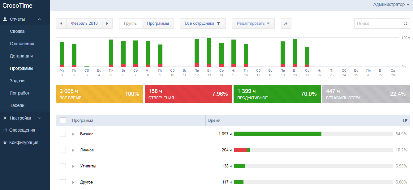
Task: Click the Настройки gear icon
Action: pos(5,118)
